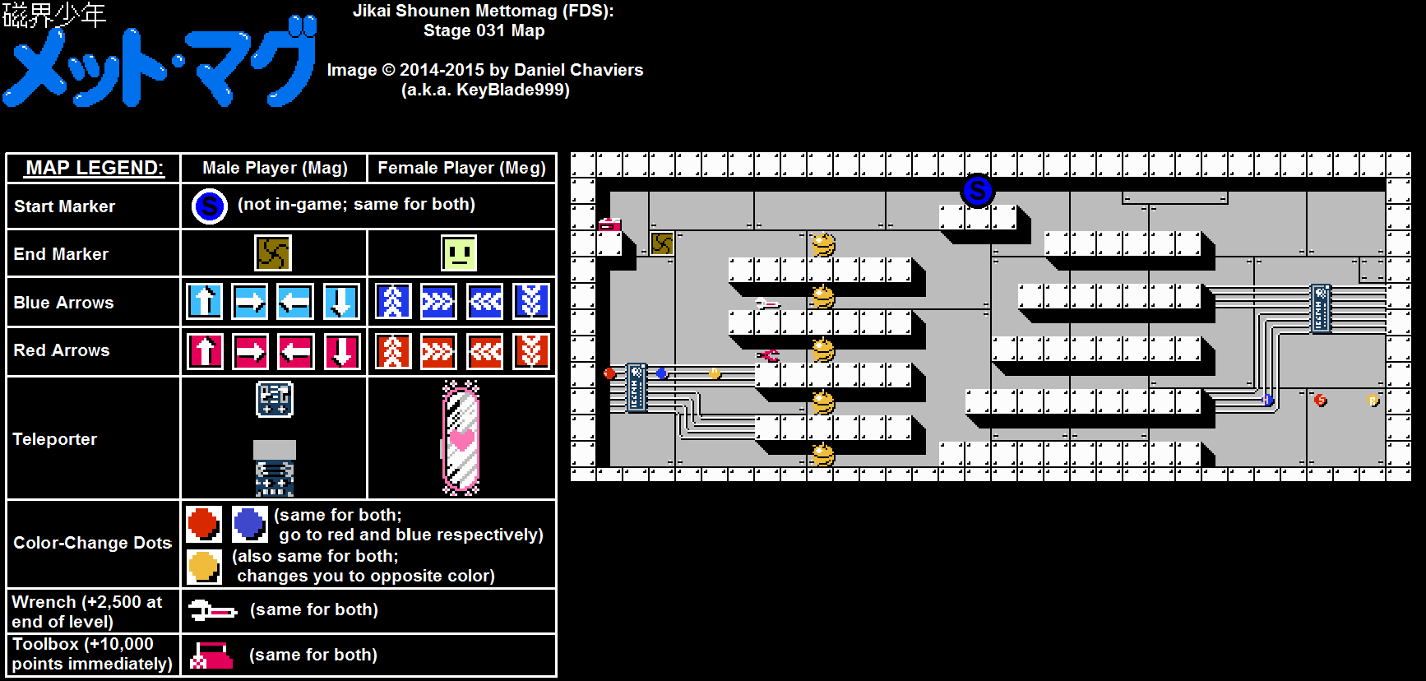Click the male red right arrow

[250, 351]
